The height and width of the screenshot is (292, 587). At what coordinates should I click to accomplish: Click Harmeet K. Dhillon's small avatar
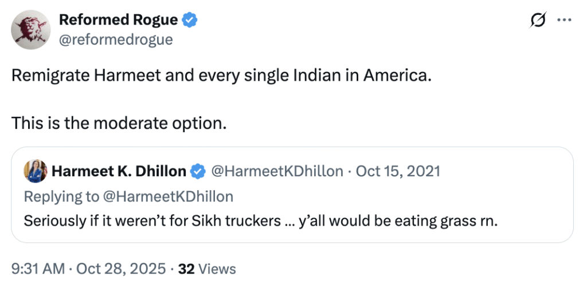(35, 171)
